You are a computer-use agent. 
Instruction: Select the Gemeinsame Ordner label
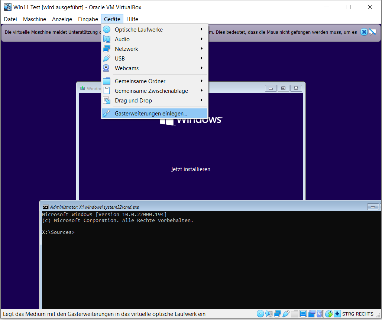[x=140, y=81]
